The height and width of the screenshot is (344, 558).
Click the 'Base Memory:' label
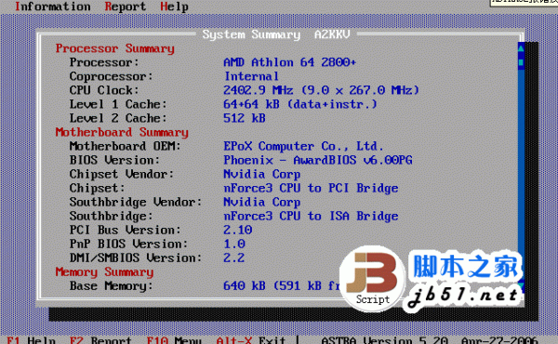tap(111, 286)
